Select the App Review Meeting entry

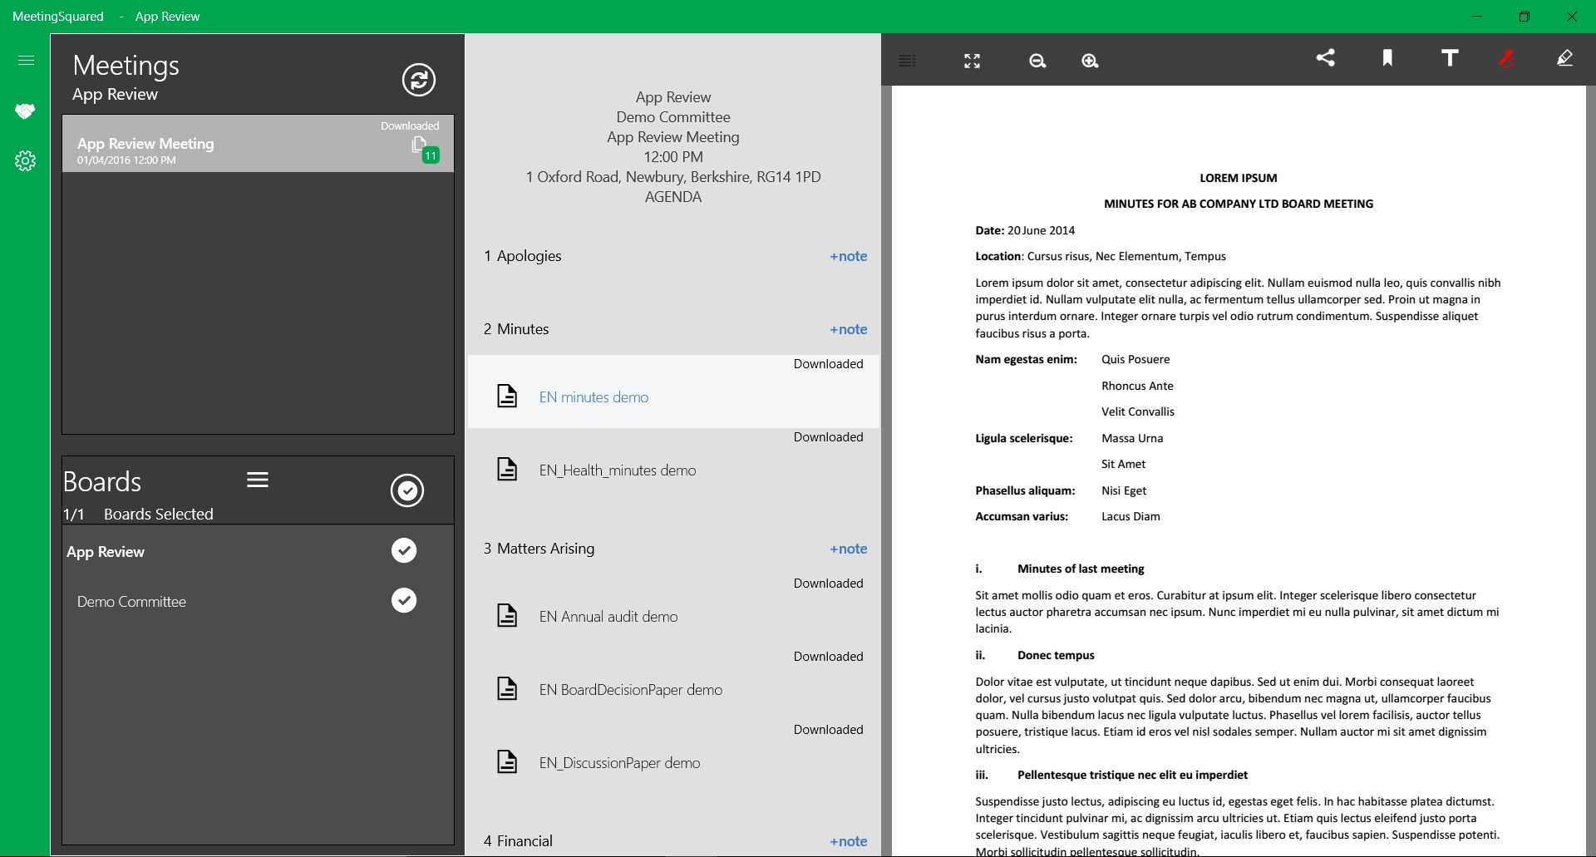point(258,144)
